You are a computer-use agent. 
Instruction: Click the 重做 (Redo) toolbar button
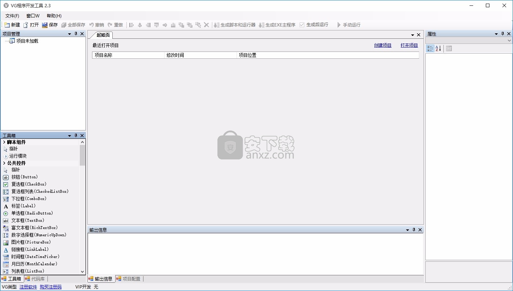click(x=116, y=25)
